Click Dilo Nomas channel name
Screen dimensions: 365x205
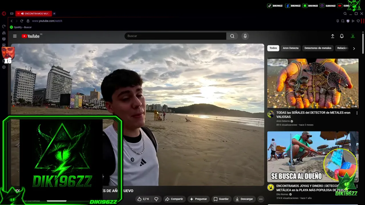tap(282, 194)
